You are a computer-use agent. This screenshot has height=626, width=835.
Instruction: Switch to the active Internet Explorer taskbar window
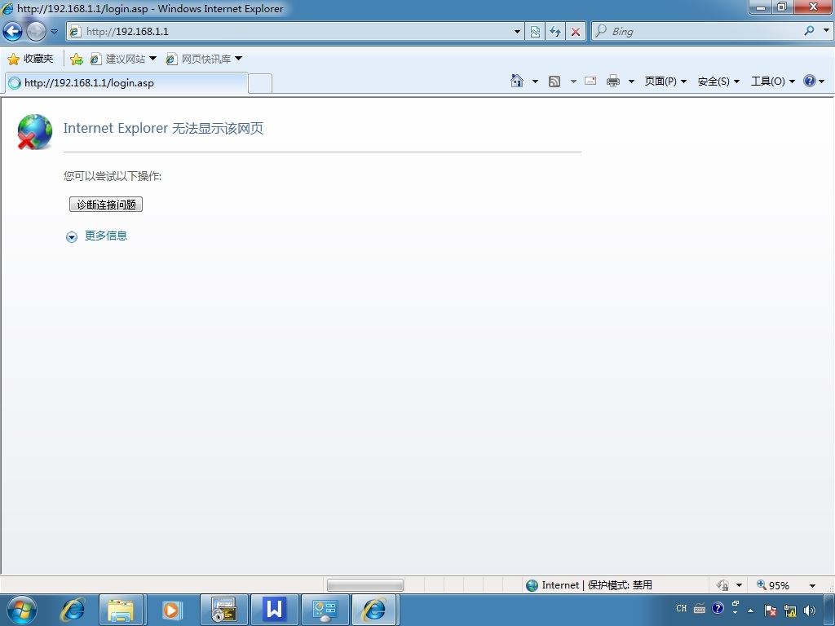tap(374, 610)
